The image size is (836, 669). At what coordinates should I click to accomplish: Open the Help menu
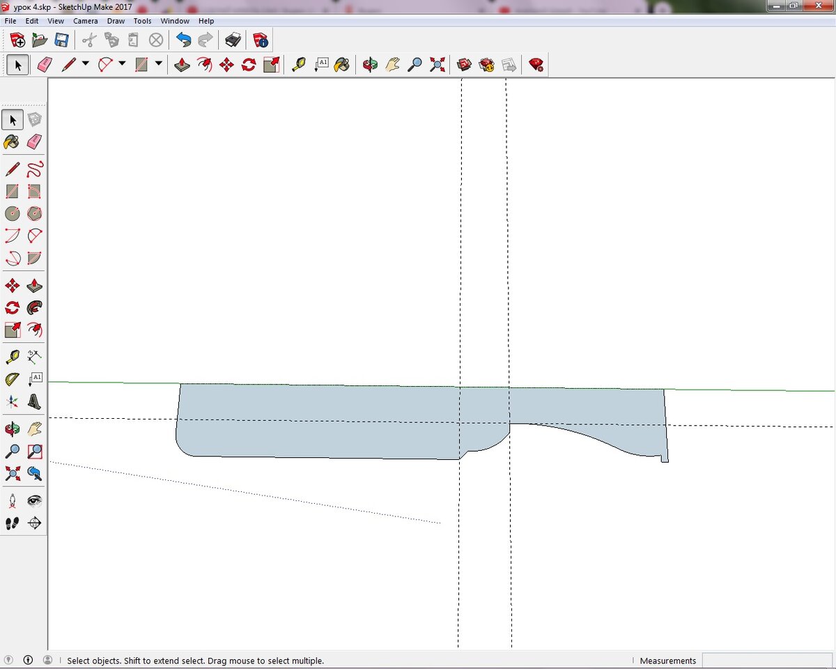(x=206, y=21)
